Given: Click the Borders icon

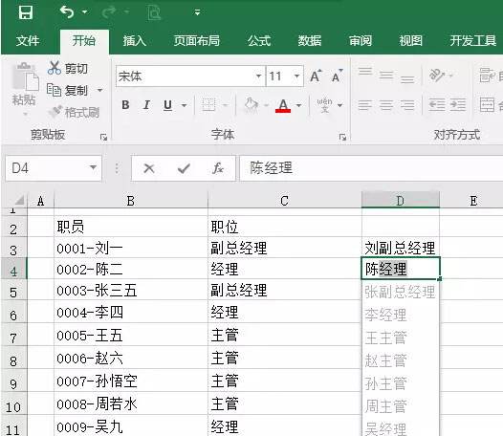Looking at the screenshot, I should 208,105.
